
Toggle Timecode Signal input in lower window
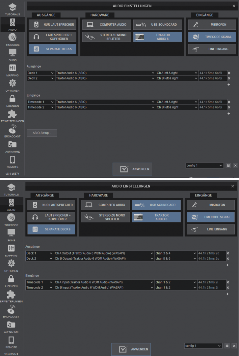[x=211, y=217]
